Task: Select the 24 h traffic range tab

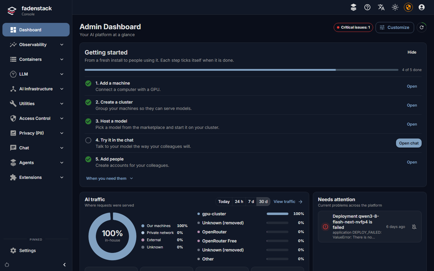Action: 239,202
